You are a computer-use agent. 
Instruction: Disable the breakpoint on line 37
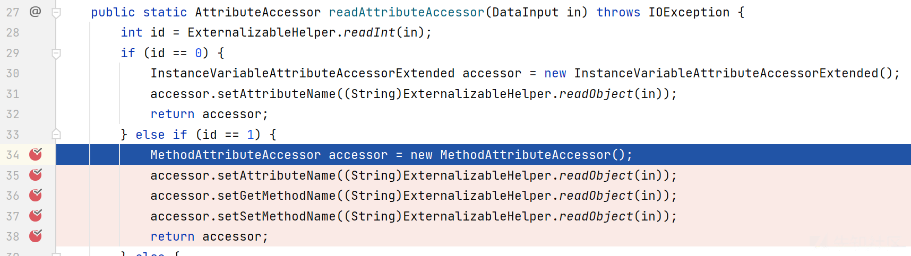tap(36, 216)
